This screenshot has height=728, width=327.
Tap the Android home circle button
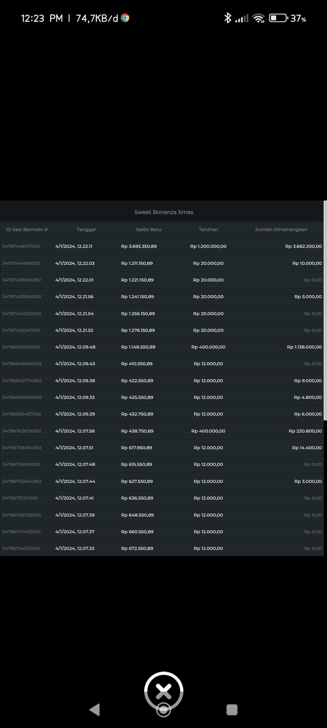(163, 710)
